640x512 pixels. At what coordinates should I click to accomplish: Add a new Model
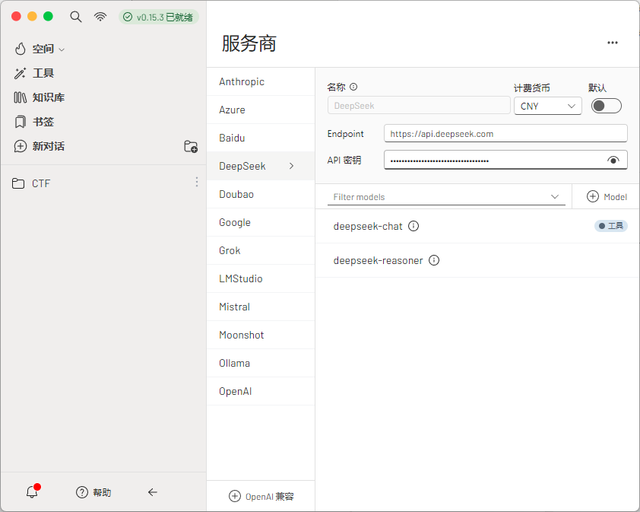click(607, 196)
